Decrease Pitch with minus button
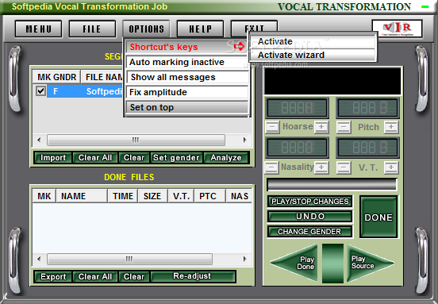 (x=344, y=127)
